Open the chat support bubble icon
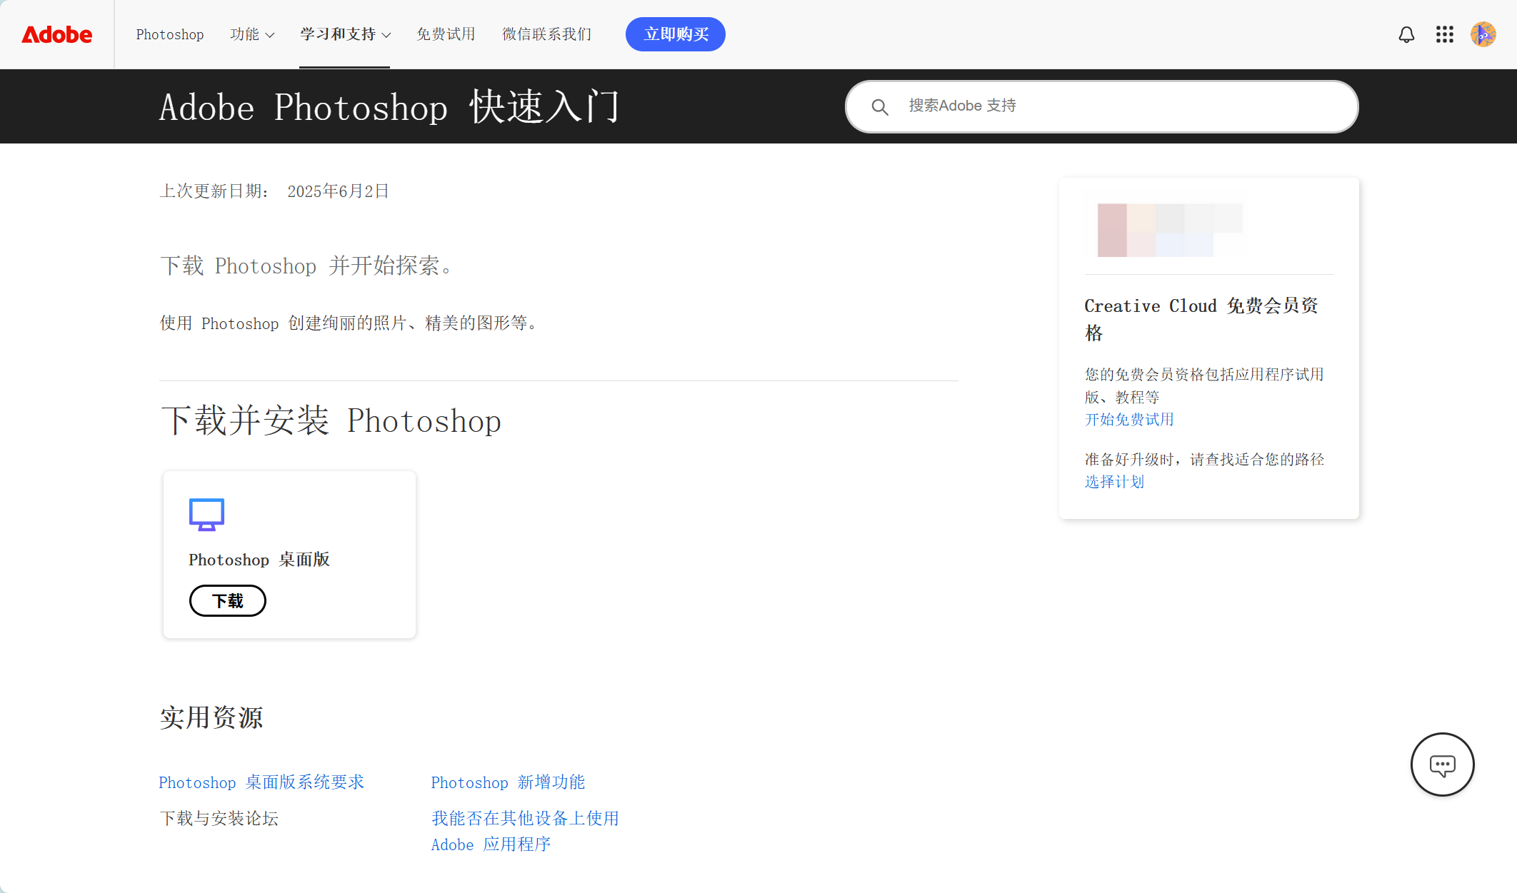 coord(1443,765)
